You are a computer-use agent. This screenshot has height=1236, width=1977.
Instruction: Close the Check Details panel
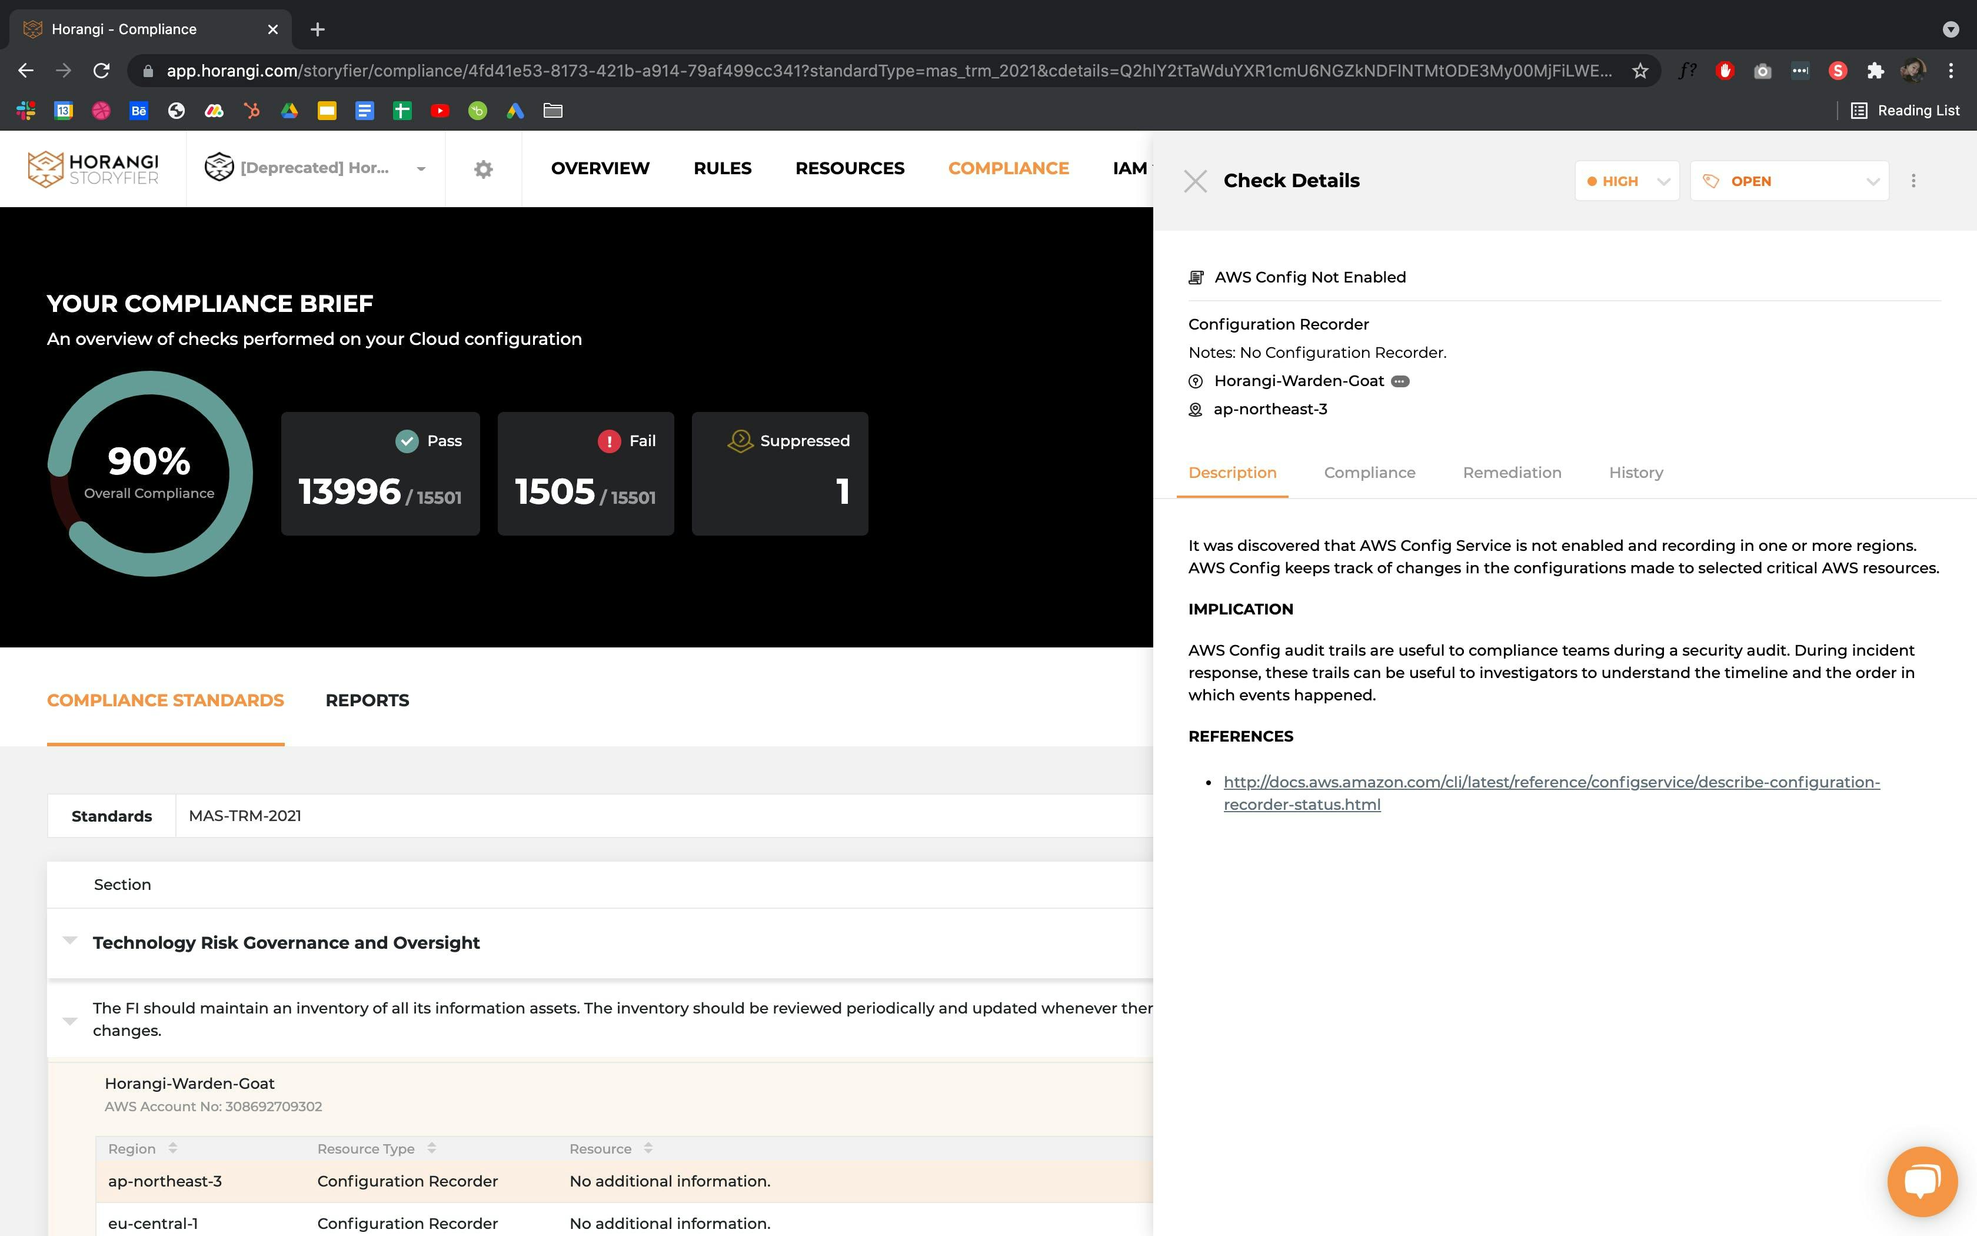1195,181
